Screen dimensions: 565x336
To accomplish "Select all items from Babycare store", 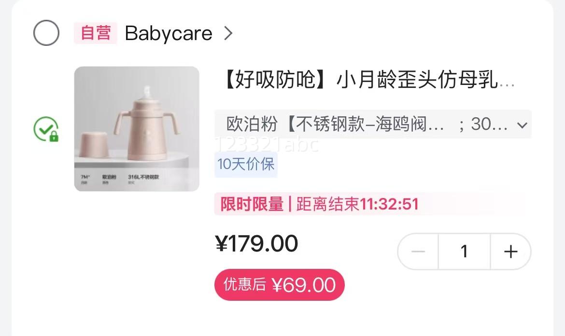I will pyautogui.click(x=46, y=33).
